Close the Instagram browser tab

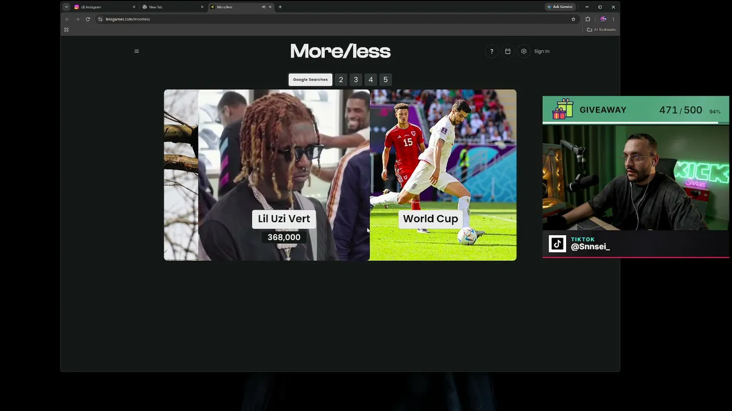pos(134,7)
